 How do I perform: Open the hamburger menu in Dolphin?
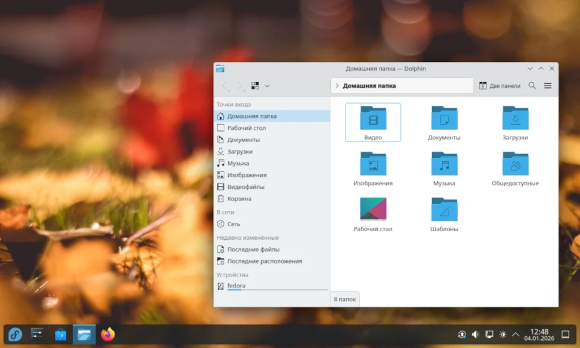tap(548, 86)
